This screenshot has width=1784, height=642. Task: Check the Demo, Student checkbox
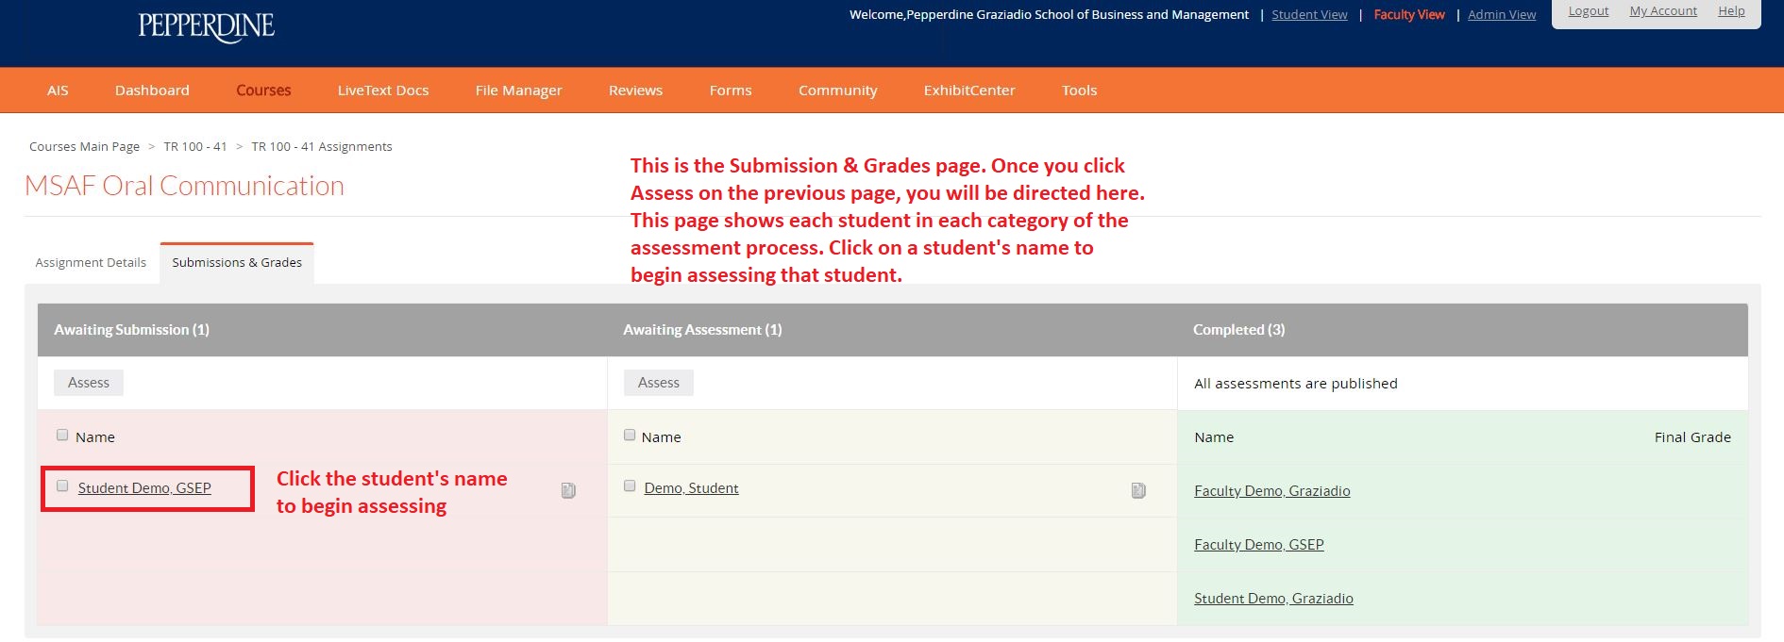[630, 486]
